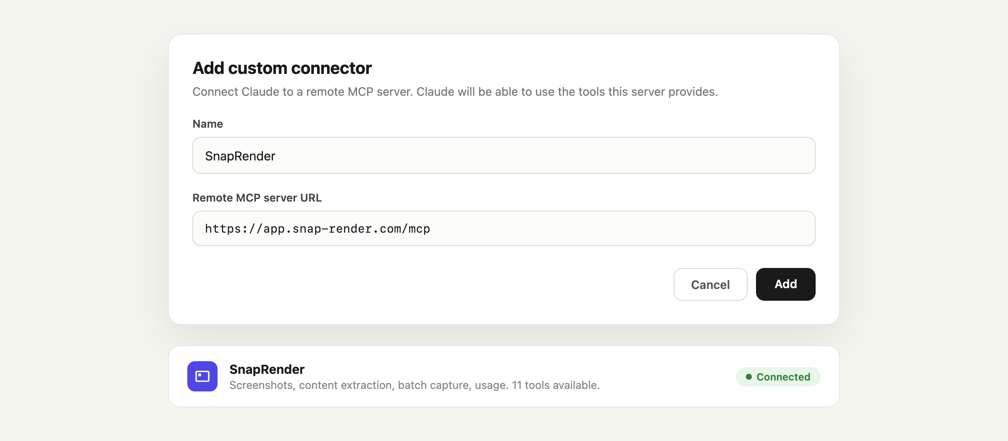This screenshot has height=441, width=1008.
Task: Click the green Connected status badge
Action: pos(778,377)
